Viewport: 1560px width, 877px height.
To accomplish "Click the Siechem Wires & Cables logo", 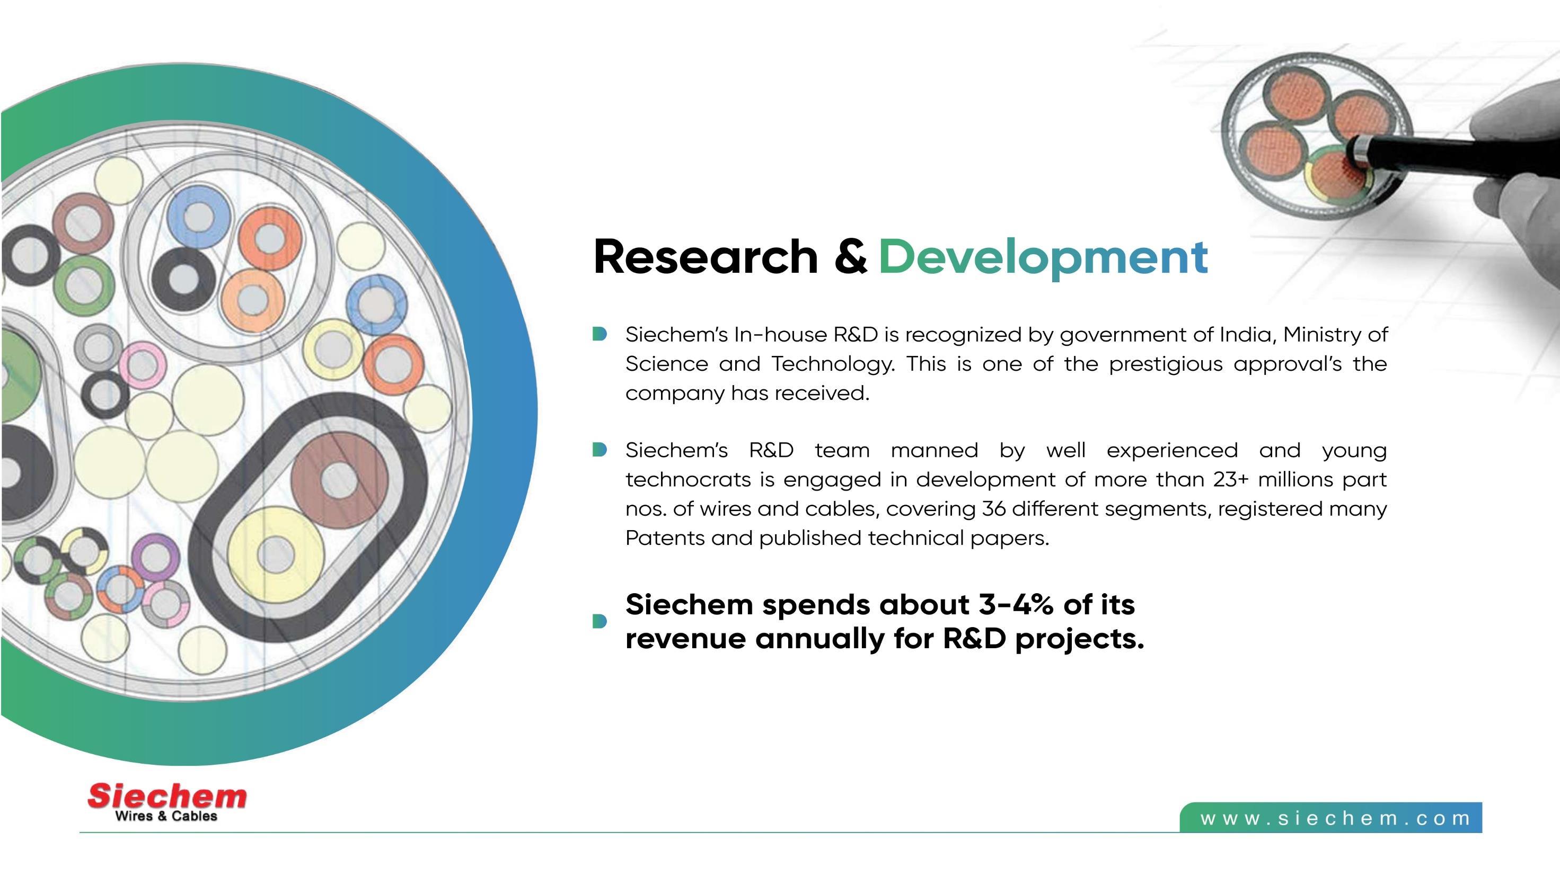I will click(166, 802).
